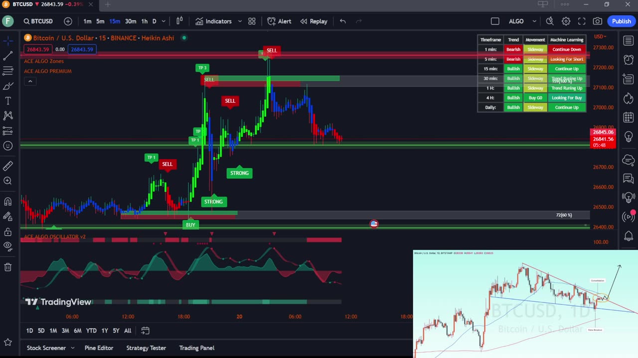
Task: Open the favorites star toolbar
Action: pyautogui.click(x=8, y=342)
